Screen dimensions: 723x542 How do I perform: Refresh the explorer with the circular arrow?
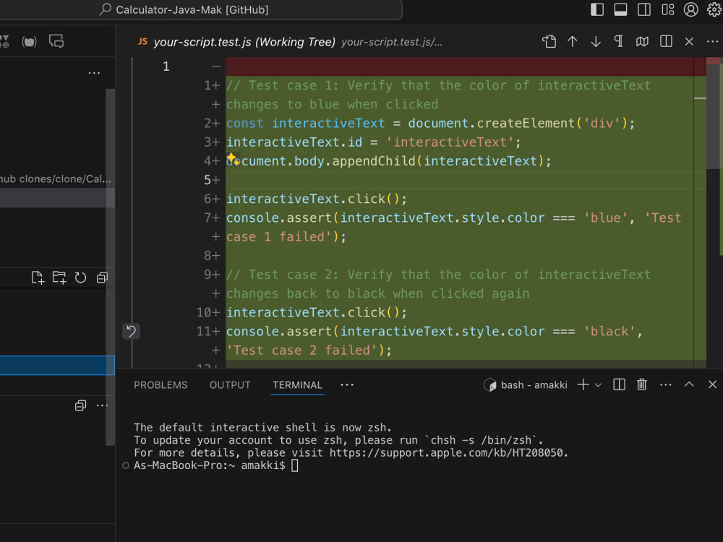click(80, 278)
